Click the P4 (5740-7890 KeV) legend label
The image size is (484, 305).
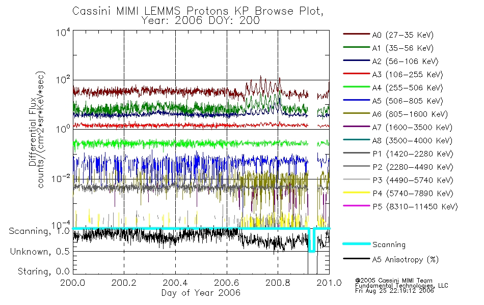click(413, 194)
